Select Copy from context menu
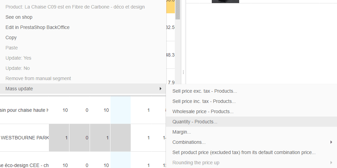Image resolution: width=337 pixels, height=168 pixels. [x=11, y=37]
